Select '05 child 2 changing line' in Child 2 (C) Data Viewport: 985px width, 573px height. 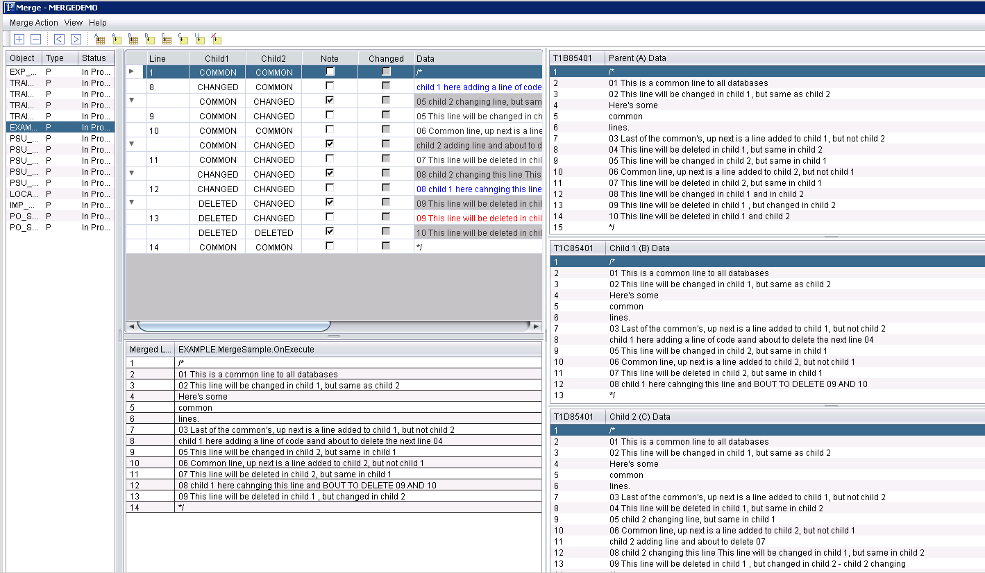coord(767,520)
